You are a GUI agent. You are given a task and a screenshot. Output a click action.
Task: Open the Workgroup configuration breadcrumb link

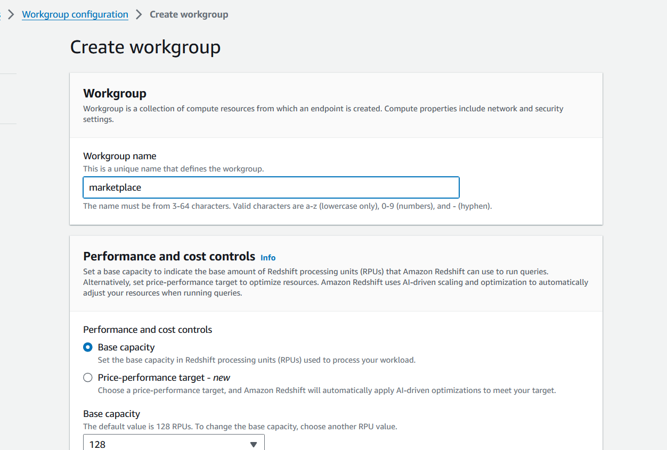tap(75, 14)
